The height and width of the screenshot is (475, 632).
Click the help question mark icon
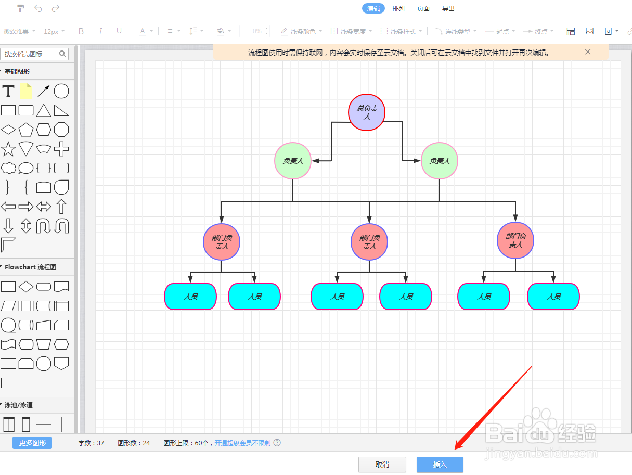point(277,443)
